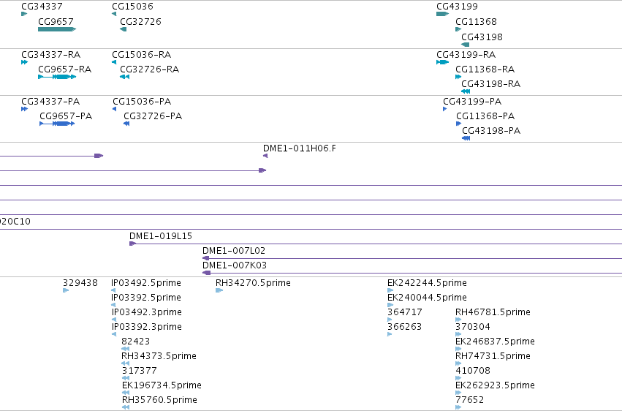Open EST label IP03392.3prime

pos(146,327)
